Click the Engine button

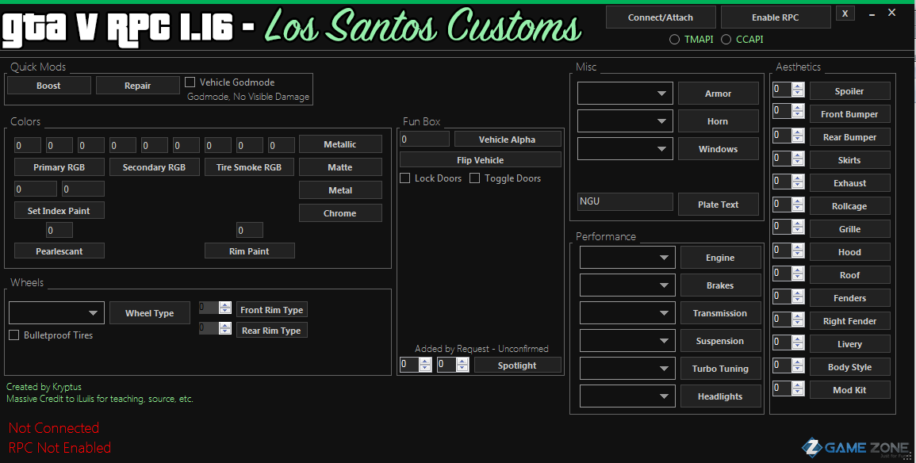(720, 258)
